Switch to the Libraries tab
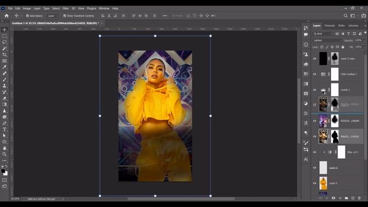The height and width of the screenshot is (207, 368). click(353, 25)
